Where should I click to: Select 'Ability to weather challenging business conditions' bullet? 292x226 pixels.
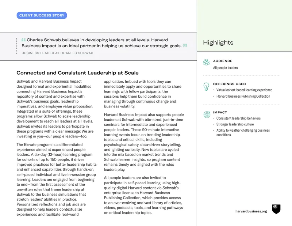(243, 132)
